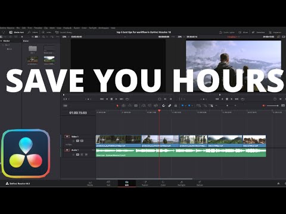This screenshot has width=286, height=214.
Task: Collapse the Master bin tree
Action: click(1, 41)
